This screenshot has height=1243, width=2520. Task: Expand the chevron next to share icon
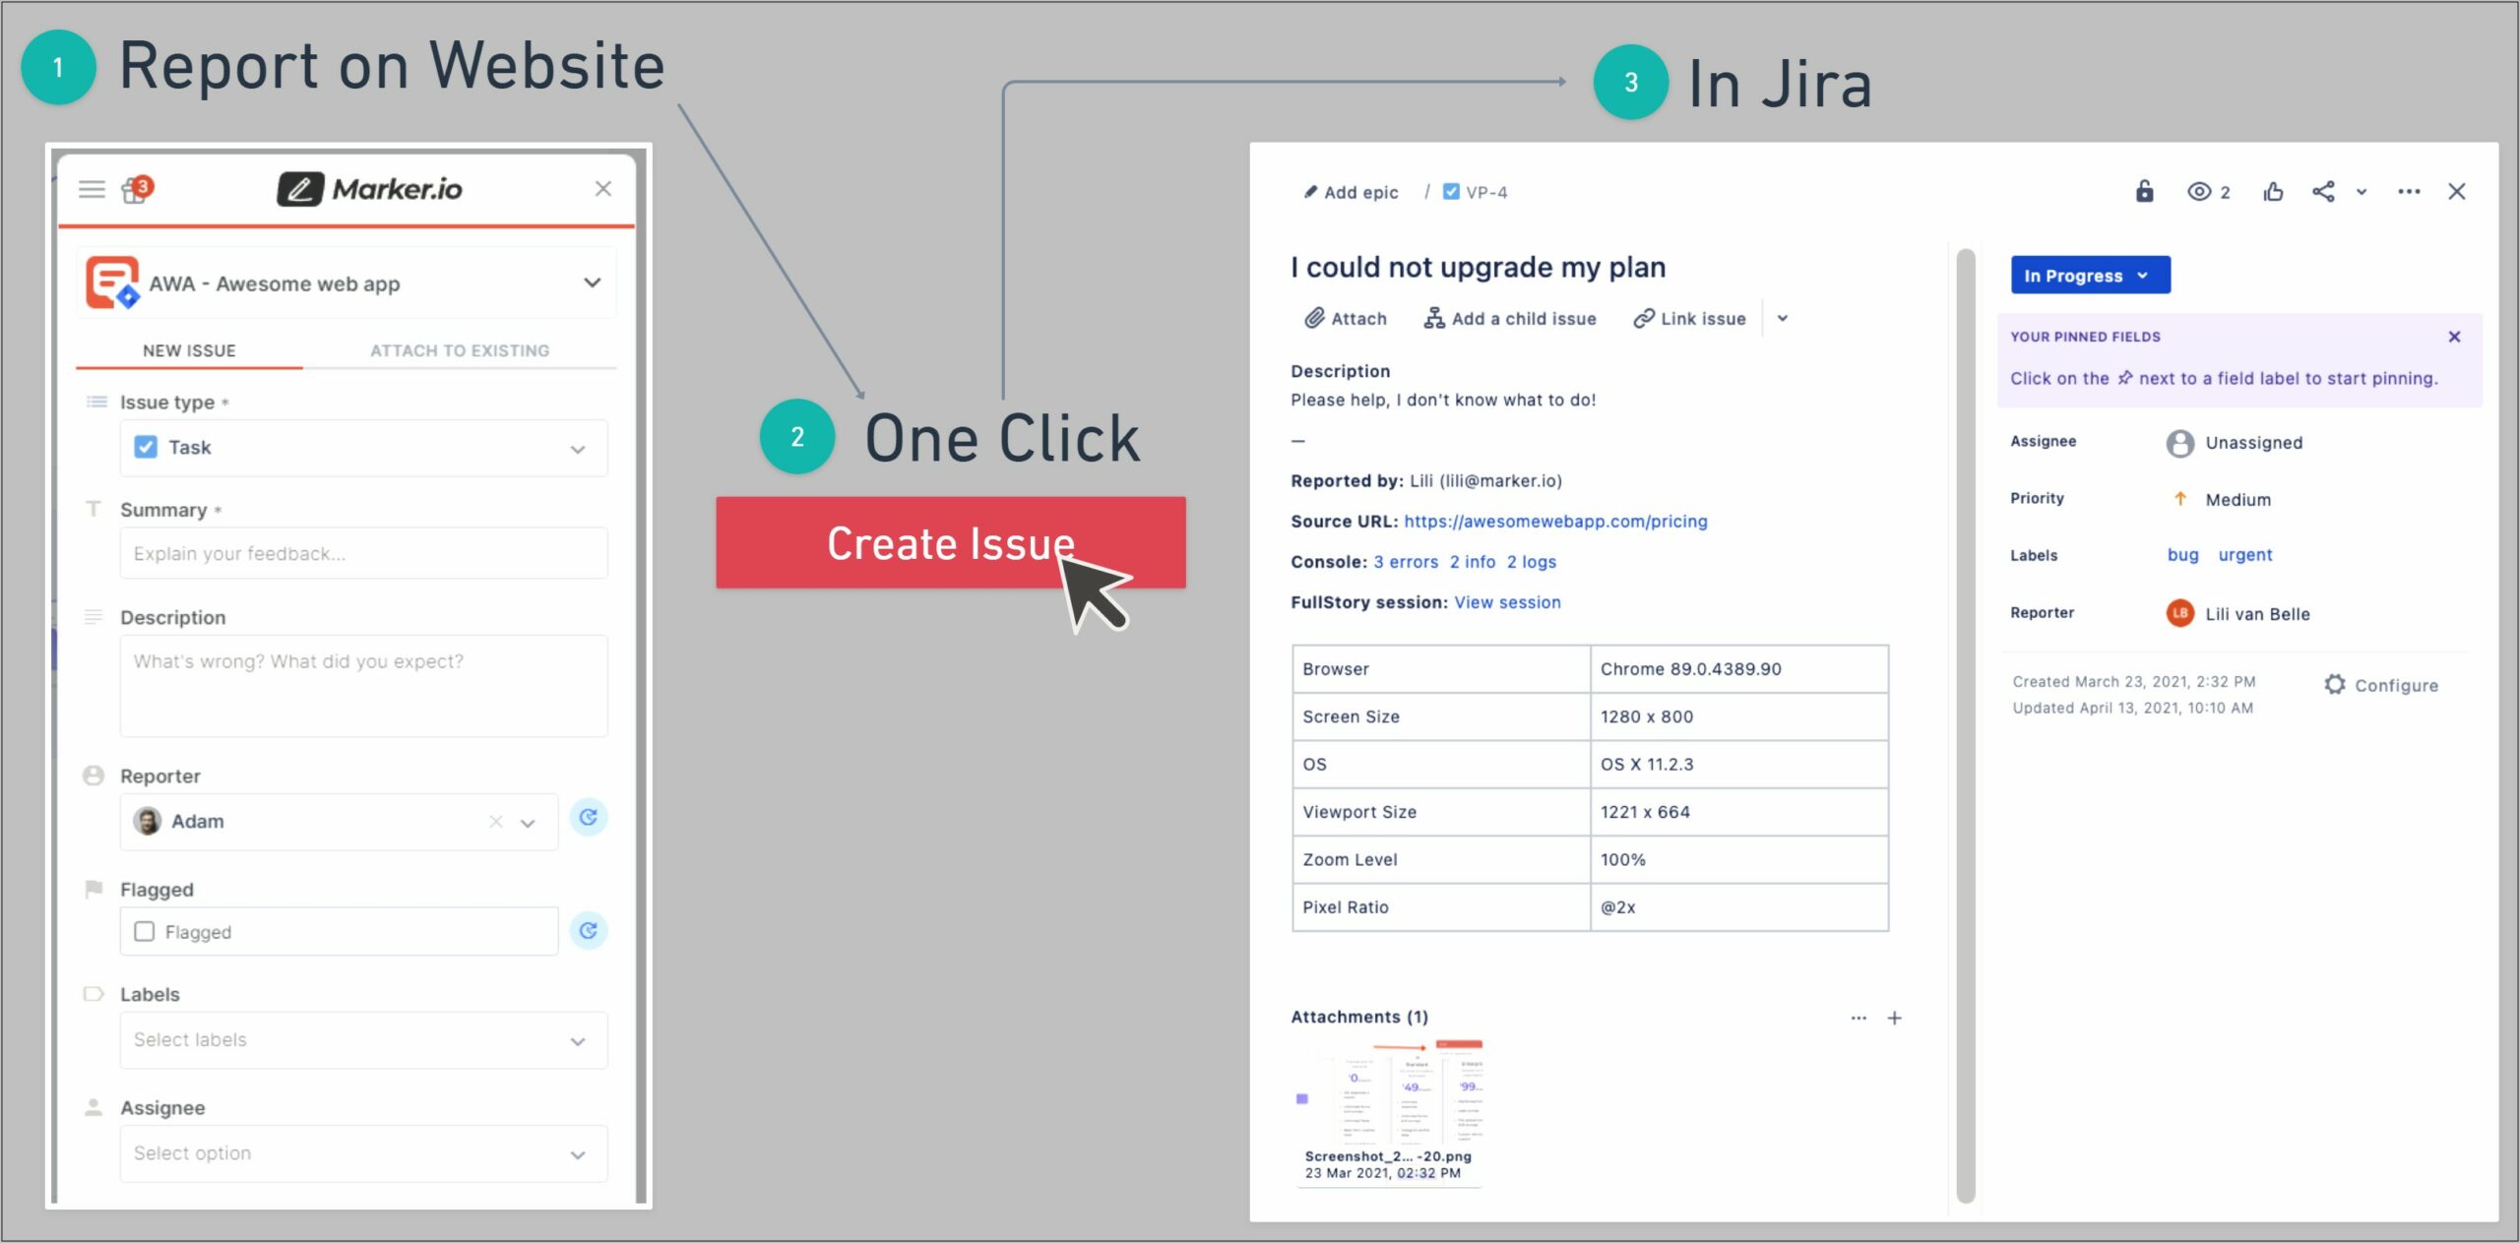pos(2362,192)
